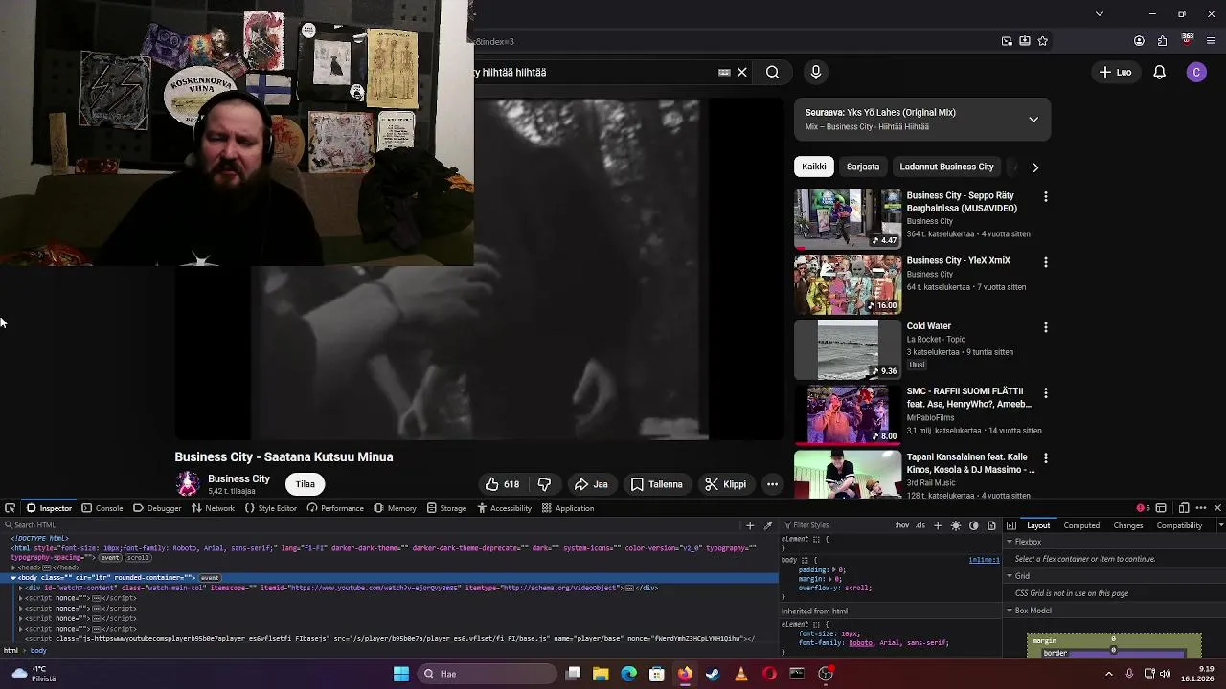Open the account avatar menu

click(x=1196, y=72)
